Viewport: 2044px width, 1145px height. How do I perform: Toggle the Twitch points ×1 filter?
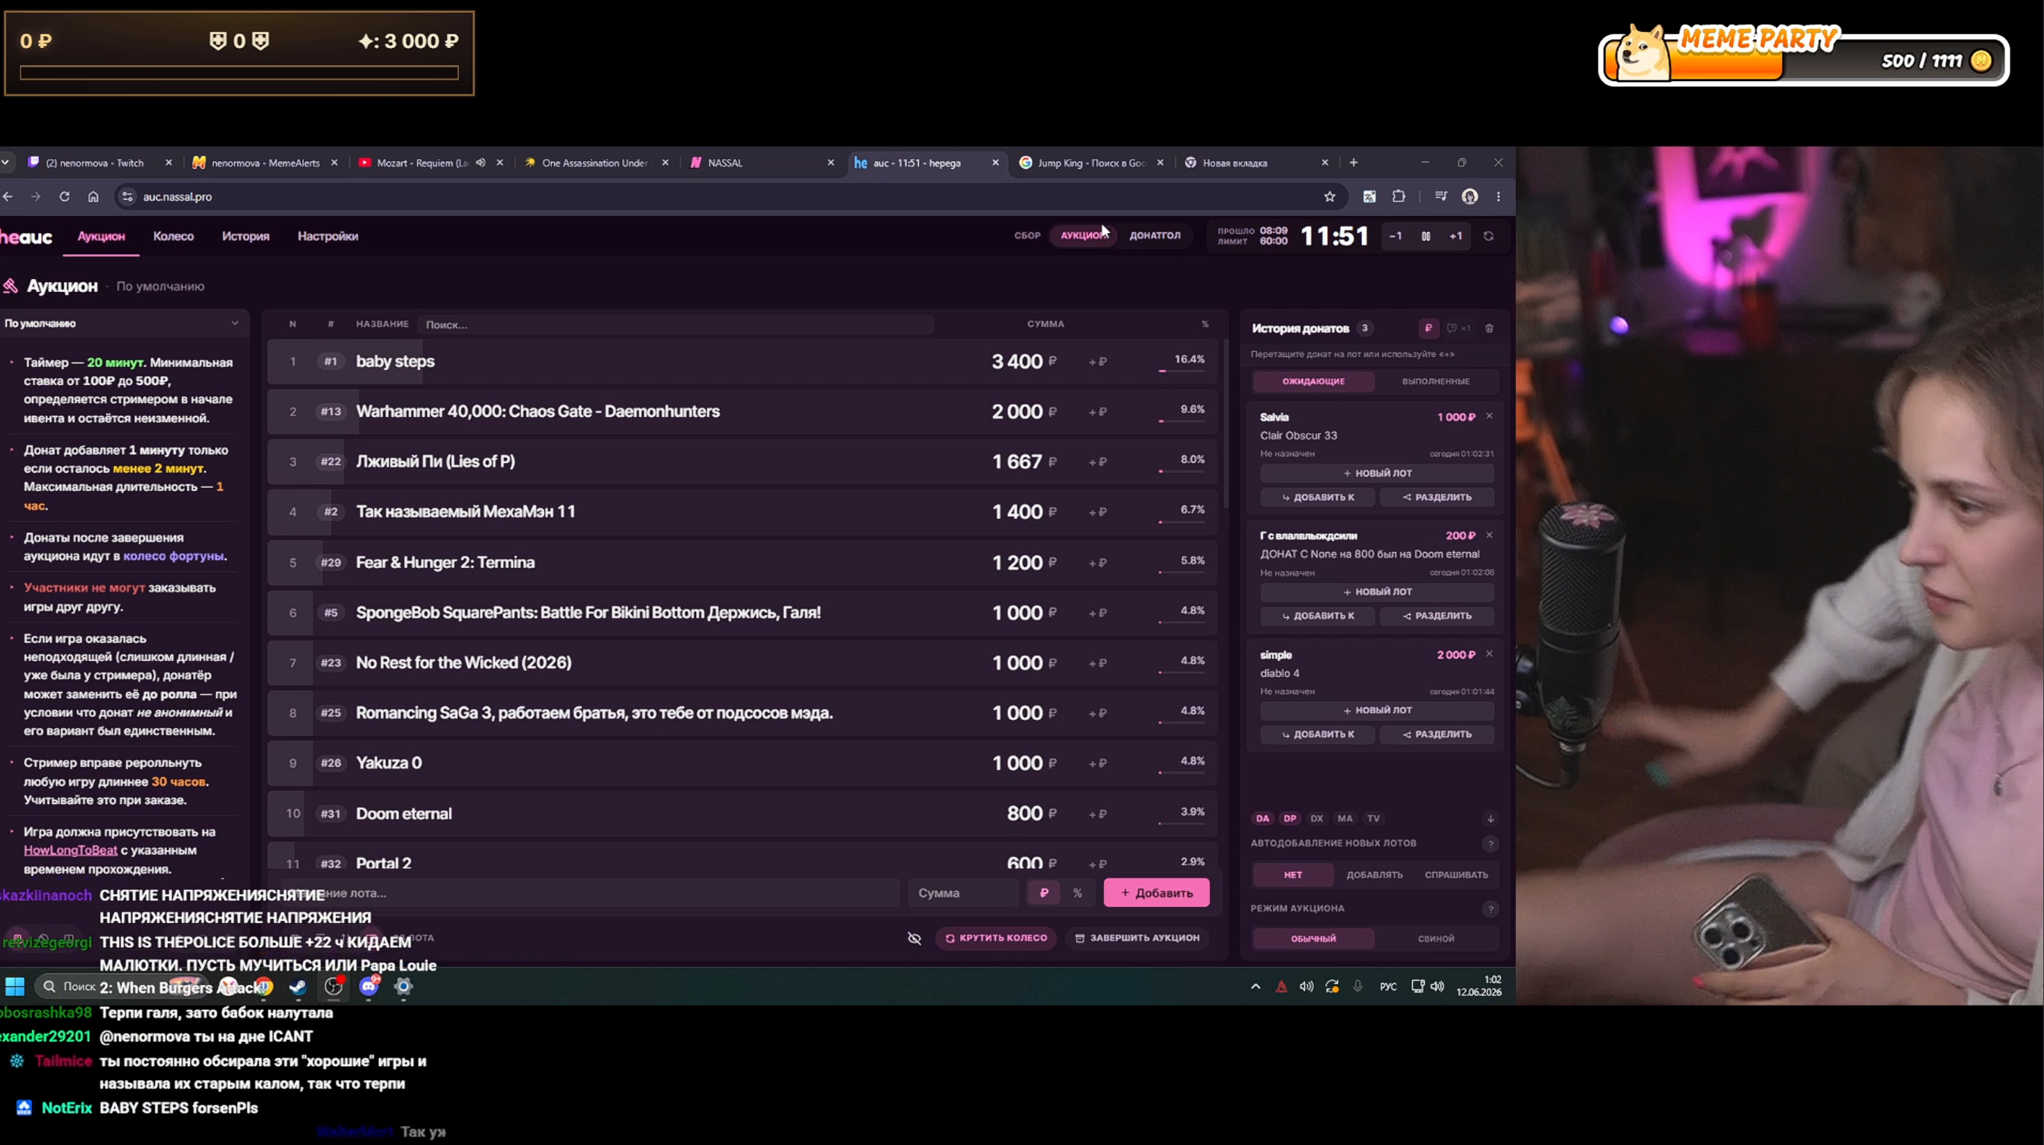1458,329
